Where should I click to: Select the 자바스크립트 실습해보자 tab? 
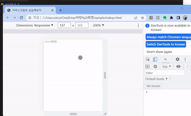tap(30, 10)
